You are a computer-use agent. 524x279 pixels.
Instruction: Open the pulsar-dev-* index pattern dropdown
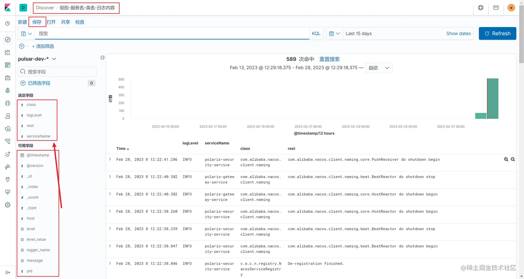(x=37, y=59)
